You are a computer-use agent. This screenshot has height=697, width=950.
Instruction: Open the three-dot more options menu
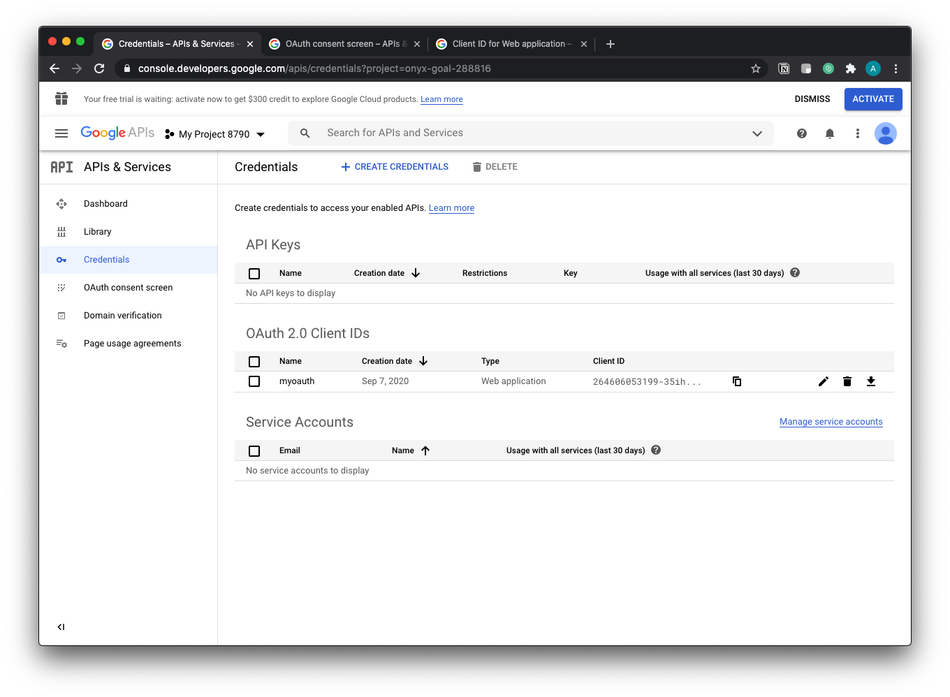click(x=858, y=133)
